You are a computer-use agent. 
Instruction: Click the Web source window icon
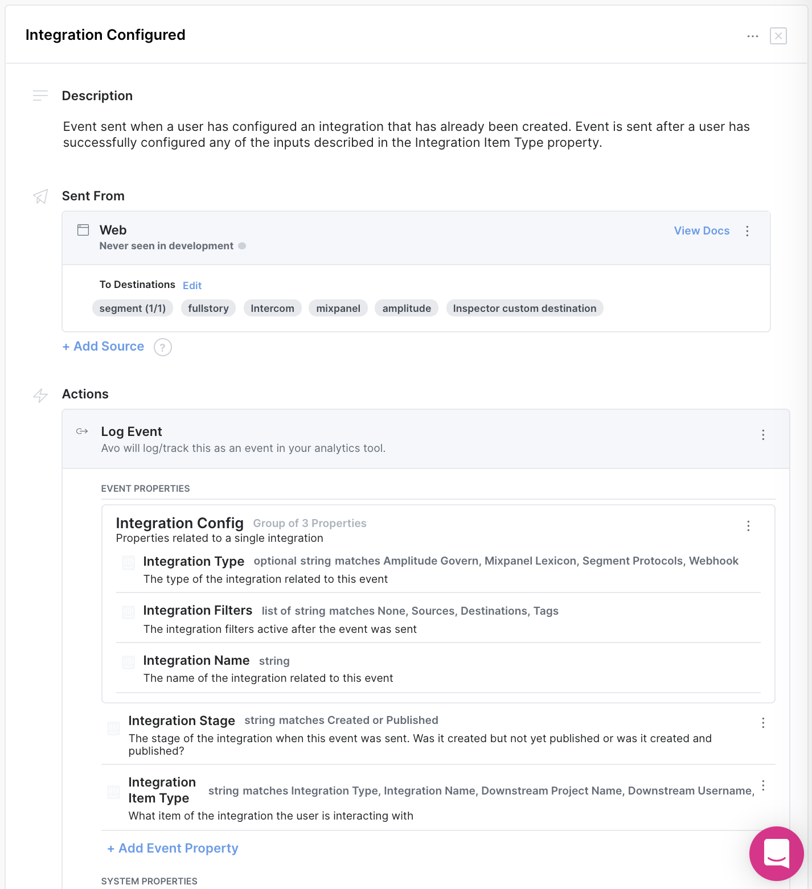(x=83, y=230)
